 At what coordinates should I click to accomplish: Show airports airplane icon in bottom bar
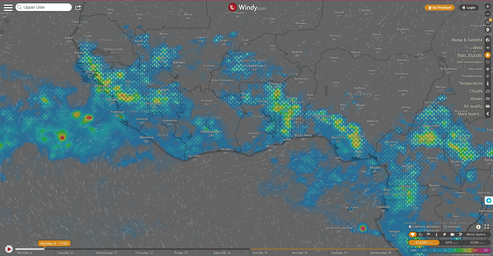pos(444,234)
